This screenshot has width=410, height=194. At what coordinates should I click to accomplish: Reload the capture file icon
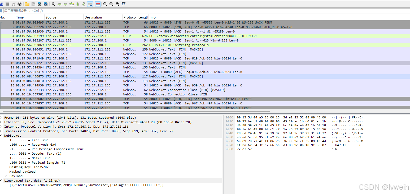(46, 4)
